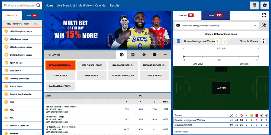Open the live match selector dropdown
Viewport: 271px width, 135px height.
coord(216,25)
